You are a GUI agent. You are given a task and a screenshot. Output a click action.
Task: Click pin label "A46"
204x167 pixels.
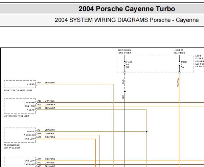click(x=40, y=137)
